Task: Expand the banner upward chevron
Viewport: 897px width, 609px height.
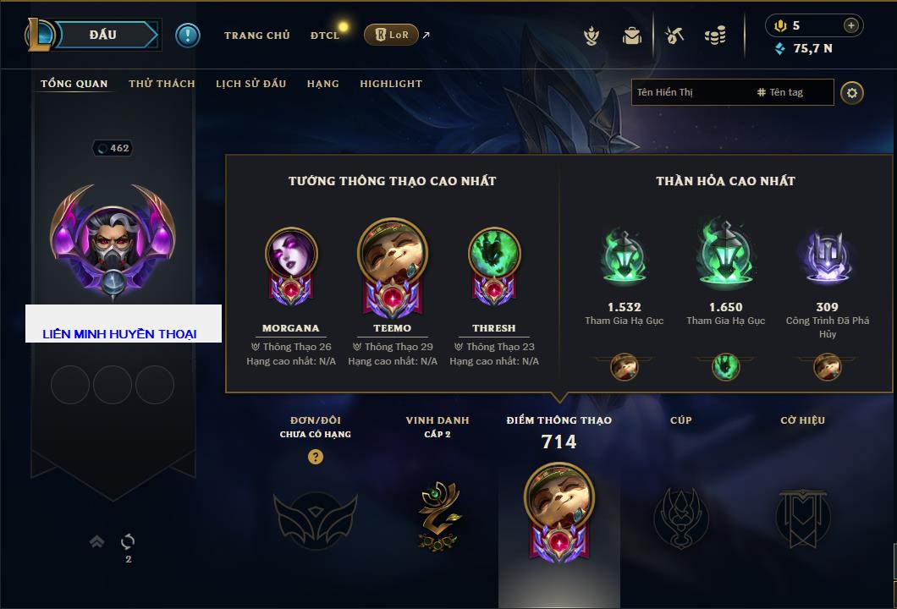Action: coord(96,541)
